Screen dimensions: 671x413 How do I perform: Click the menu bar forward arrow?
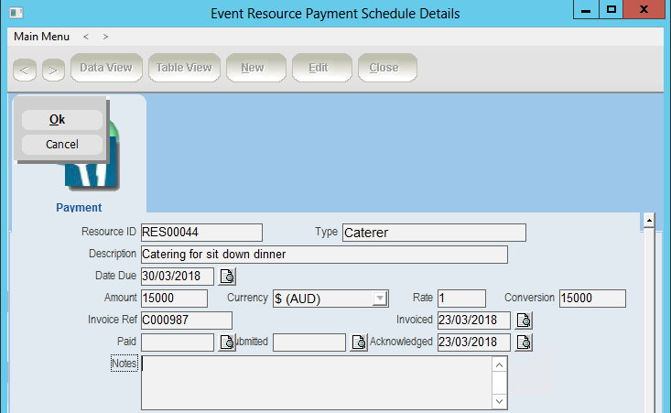[105, 37]
